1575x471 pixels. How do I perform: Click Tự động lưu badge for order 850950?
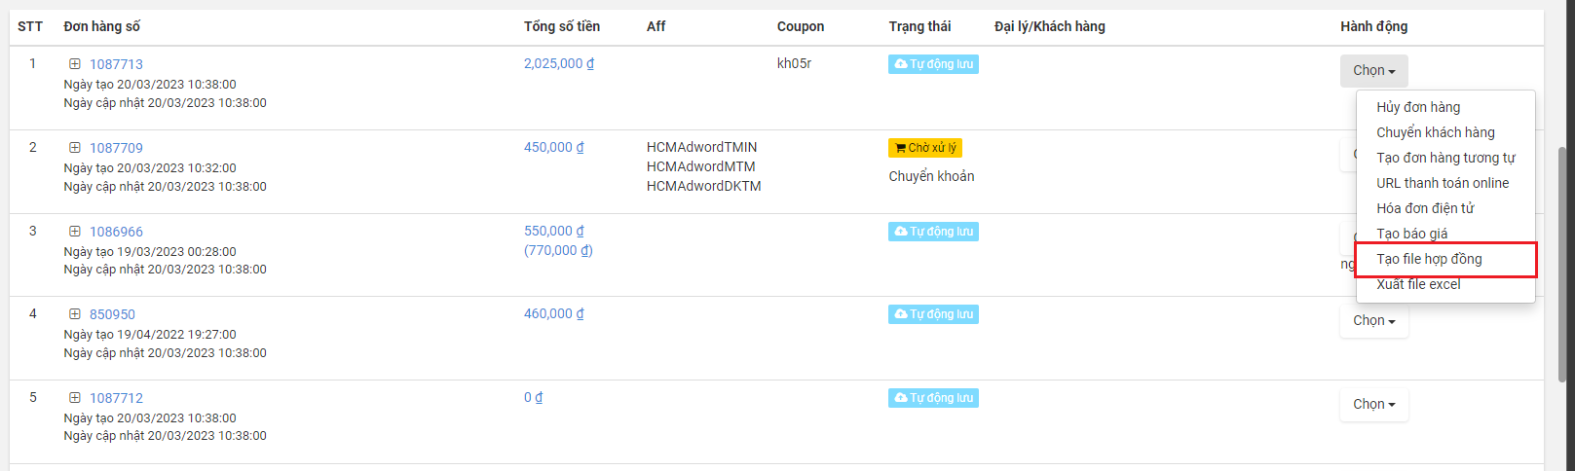tap(933, 314)
